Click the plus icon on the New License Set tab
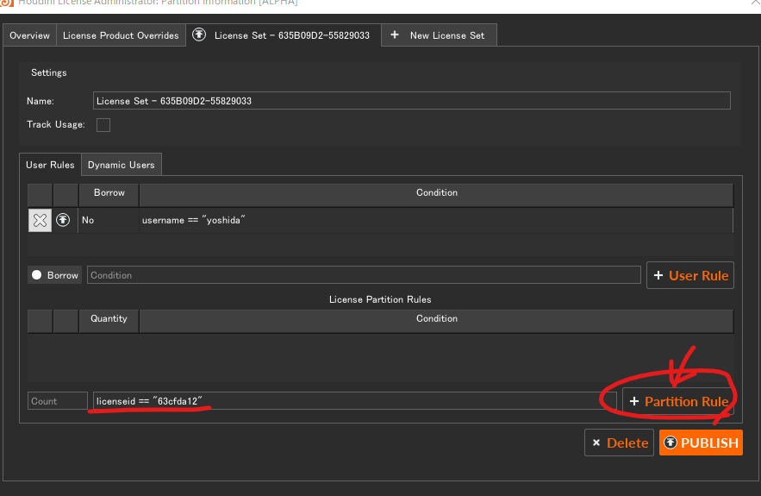The height and width of the screenshot is (496, 761). (395, 35)
